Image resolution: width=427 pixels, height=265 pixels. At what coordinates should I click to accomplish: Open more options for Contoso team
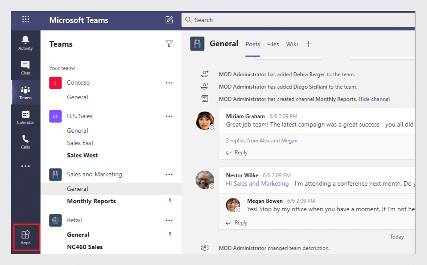click(x=169, y=83)
